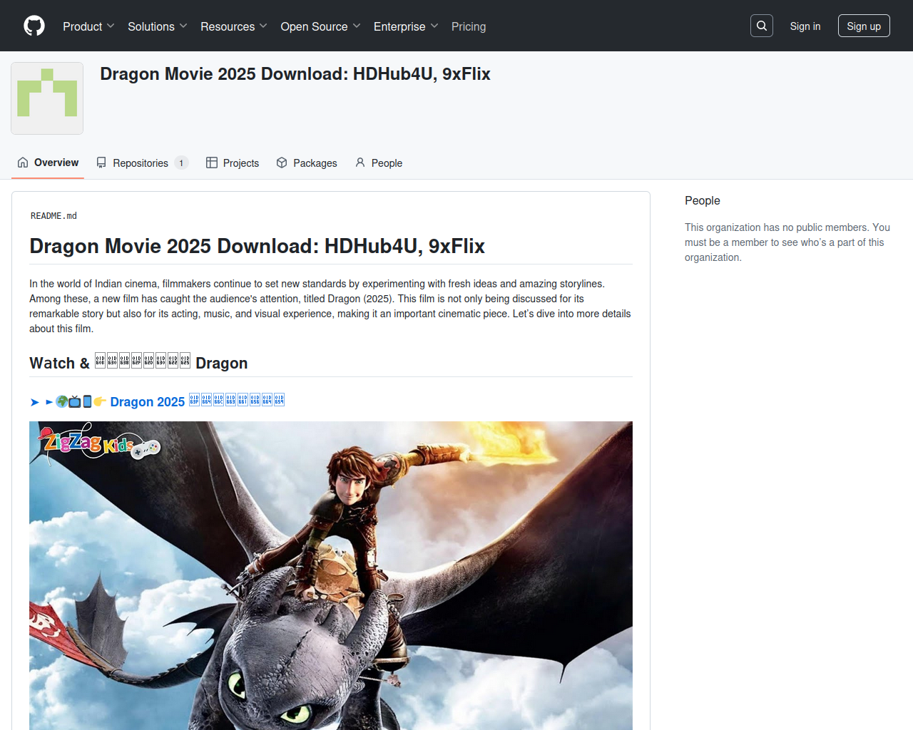
Task: Click the GitHub logo icon
Action: coord(34,26)
